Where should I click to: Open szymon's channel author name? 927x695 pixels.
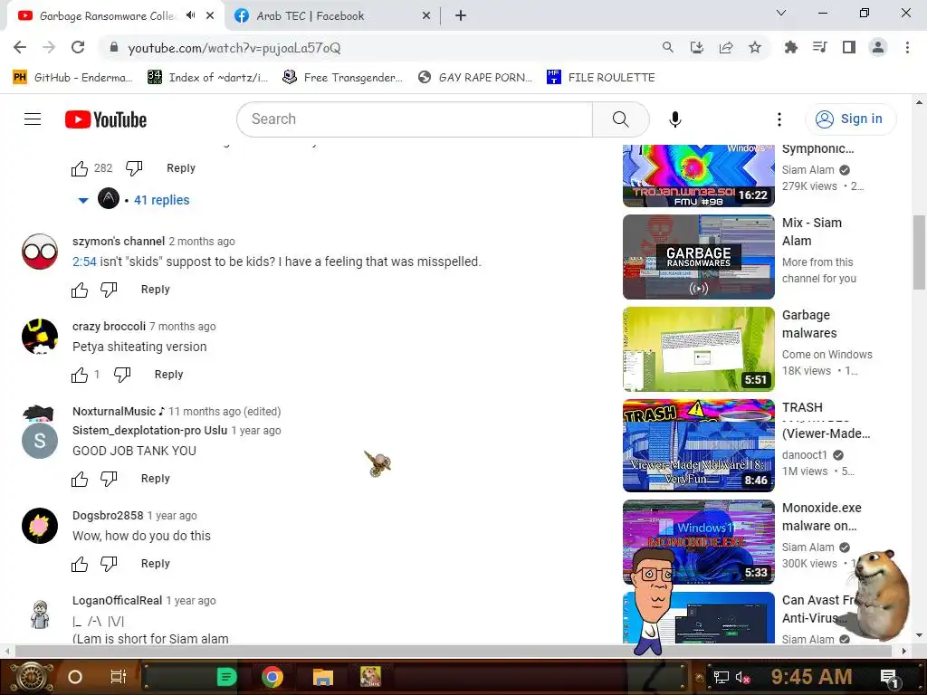(x=119, y=241)
